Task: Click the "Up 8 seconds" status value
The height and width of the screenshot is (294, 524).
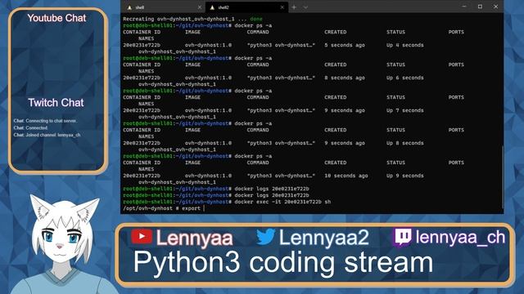Action: (405, 143)
